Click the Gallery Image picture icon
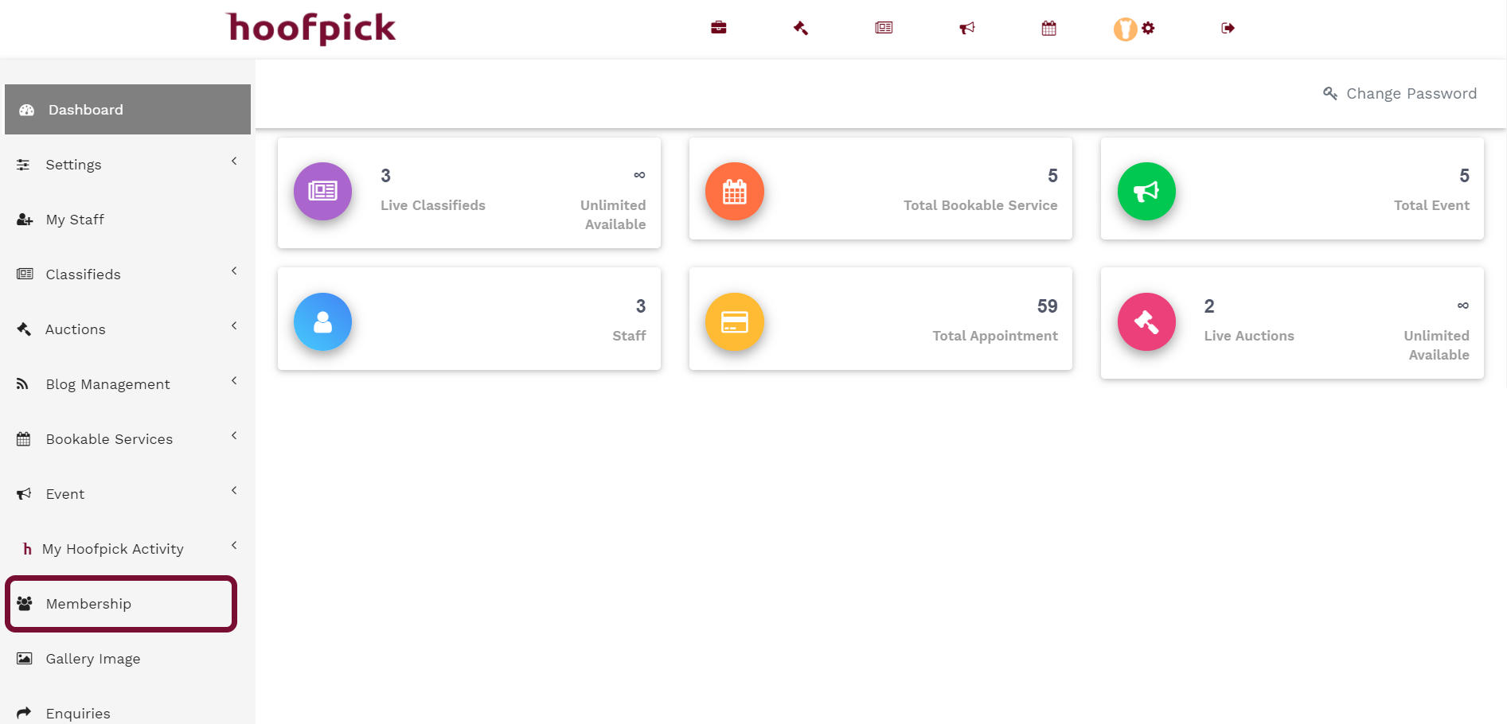Image resolution: width=1507 pixels, height=724 pixels. tap(25, 658)
